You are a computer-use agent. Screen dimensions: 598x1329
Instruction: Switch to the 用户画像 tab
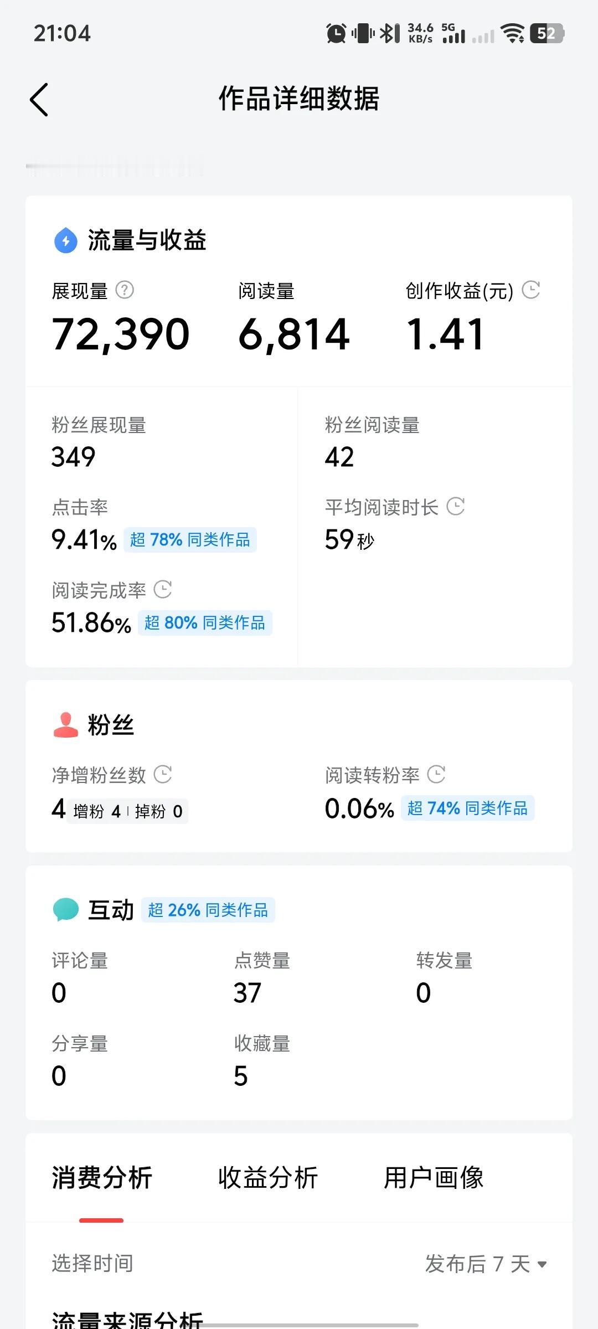(x=434, y=1178)
